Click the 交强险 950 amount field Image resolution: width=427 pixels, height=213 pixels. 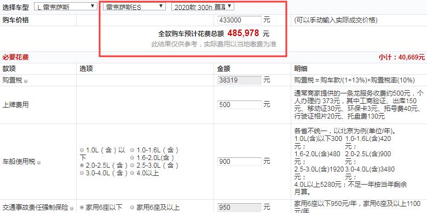pos(239,208)
